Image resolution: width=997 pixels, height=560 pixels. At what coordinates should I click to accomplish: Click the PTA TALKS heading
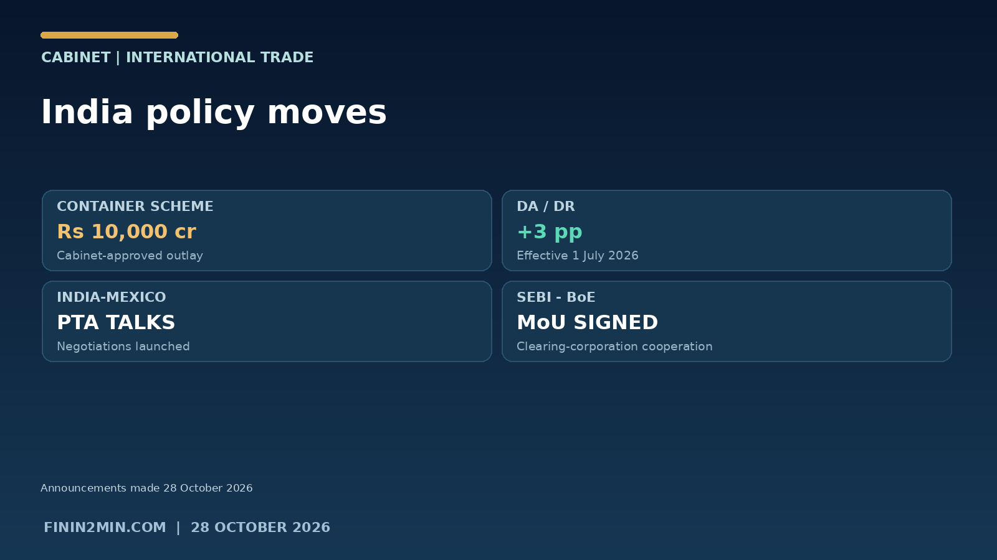click(x=116, y=322)
